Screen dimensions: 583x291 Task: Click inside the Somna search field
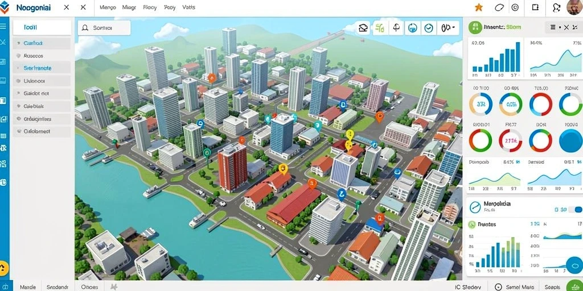[x=104, y=28]
